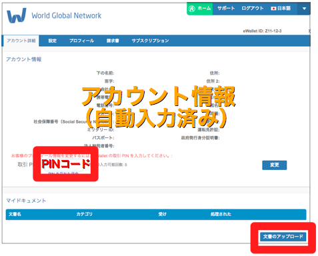Click the 受け column header
This screenshot has height=256, width=318.
(x=162, y=214)
